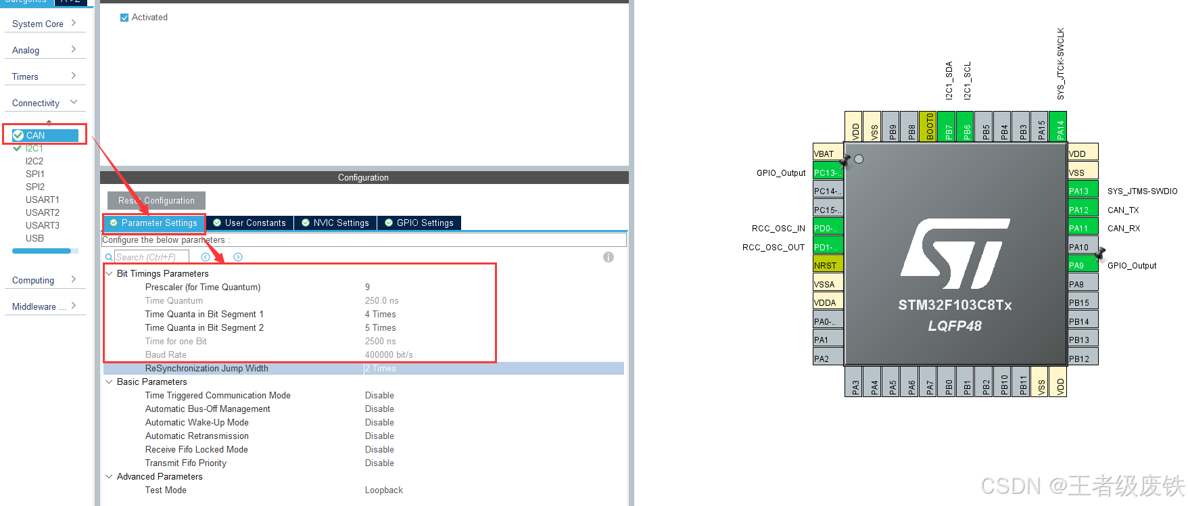Click Automatic Bus-Off Management Disable value

tap(379, 409)
